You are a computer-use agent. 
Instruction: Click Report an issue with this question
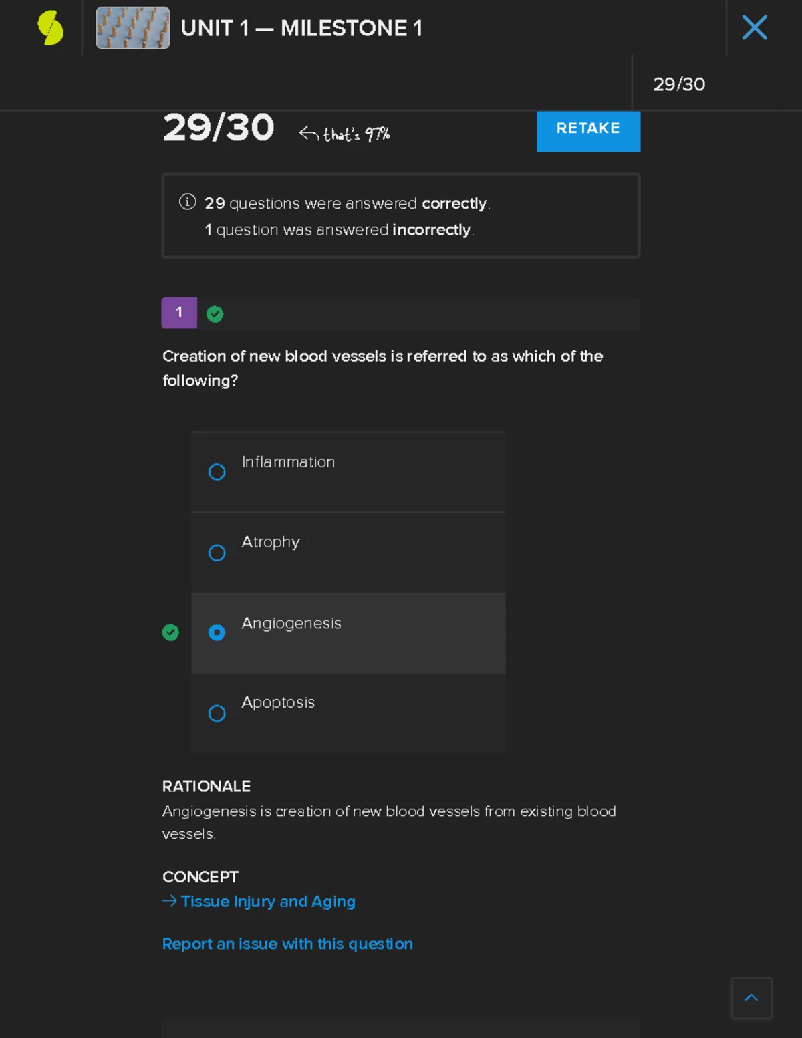pos(287,944)
